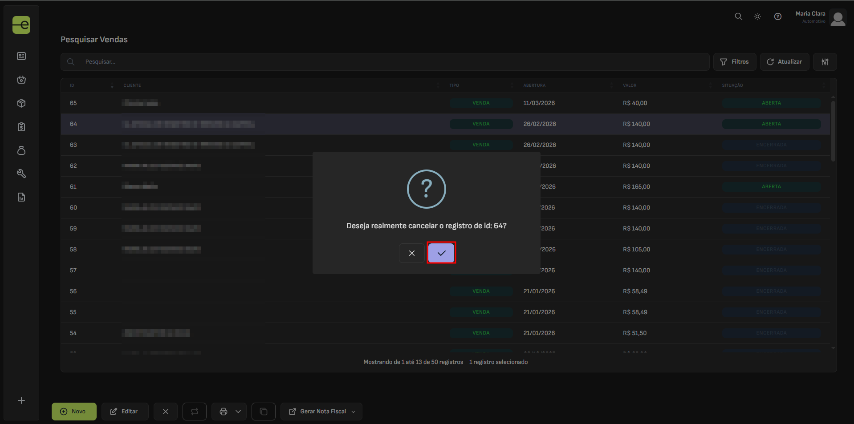Viewport: 854px width, 424px height.
Task: Dismiss the dialog with the X button
Action: pyautogui.click(x=411, y=253)
